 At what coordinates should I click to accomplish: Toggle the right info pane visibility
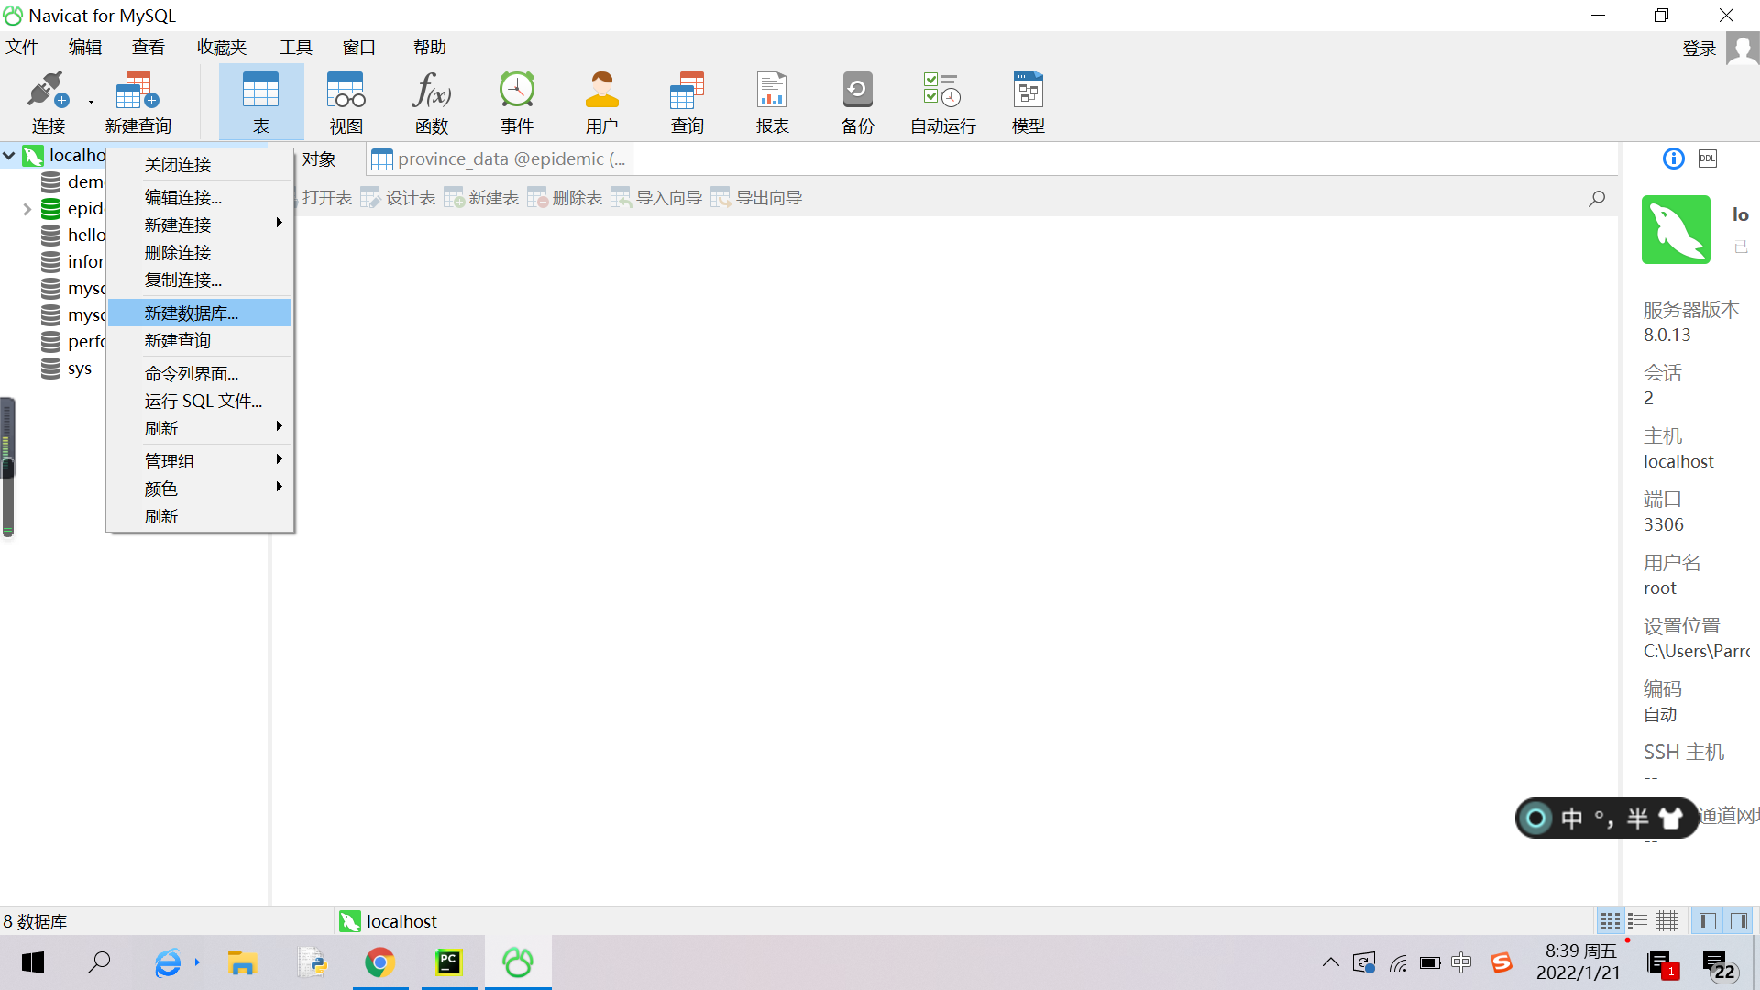pos(1738,920)
